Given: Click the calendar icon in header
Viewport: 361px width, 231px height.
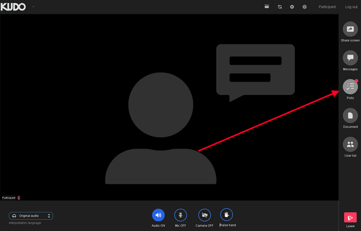Looking at the screenshot, I should (266, 7).
